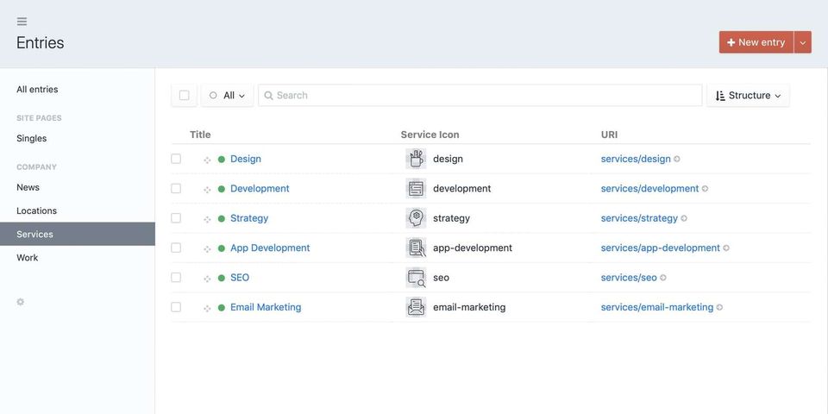This screenshot has height=414, width=828.
Task: Click the move handle for SEO row
Action: coord(207,279)
